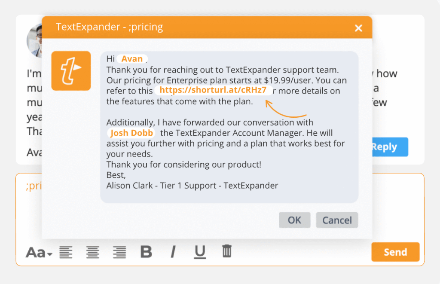Apply left text alignment
440x284 pixels.
(x=66, y=252)
